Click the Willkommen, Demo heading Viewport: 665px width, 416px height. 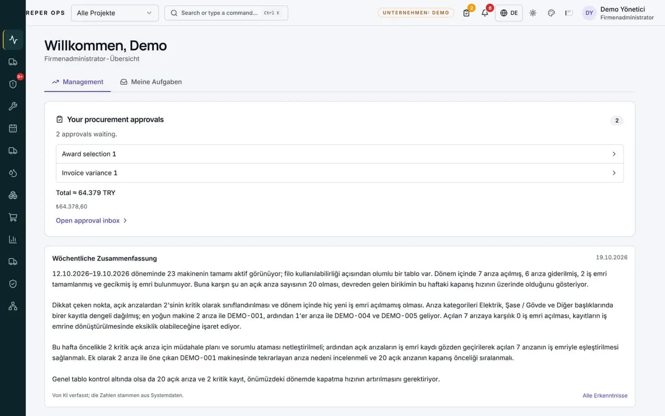coord(105,46)
